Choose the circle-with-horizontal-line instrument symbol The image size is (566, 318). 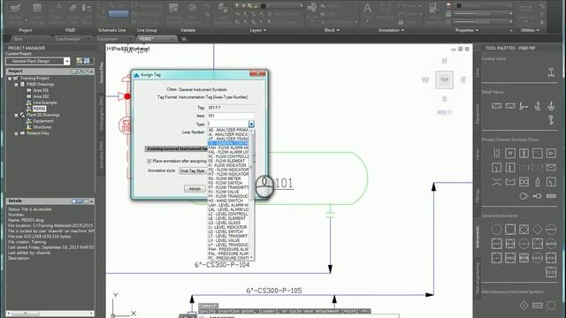[551, 230]
